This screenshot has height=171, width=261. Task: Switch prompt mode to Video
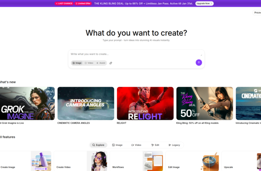[89, 63]
